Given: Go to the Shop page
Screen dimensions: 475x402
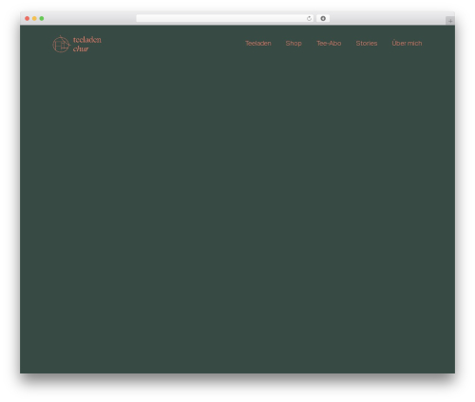Looking at the screenshot, I should 294,44.
